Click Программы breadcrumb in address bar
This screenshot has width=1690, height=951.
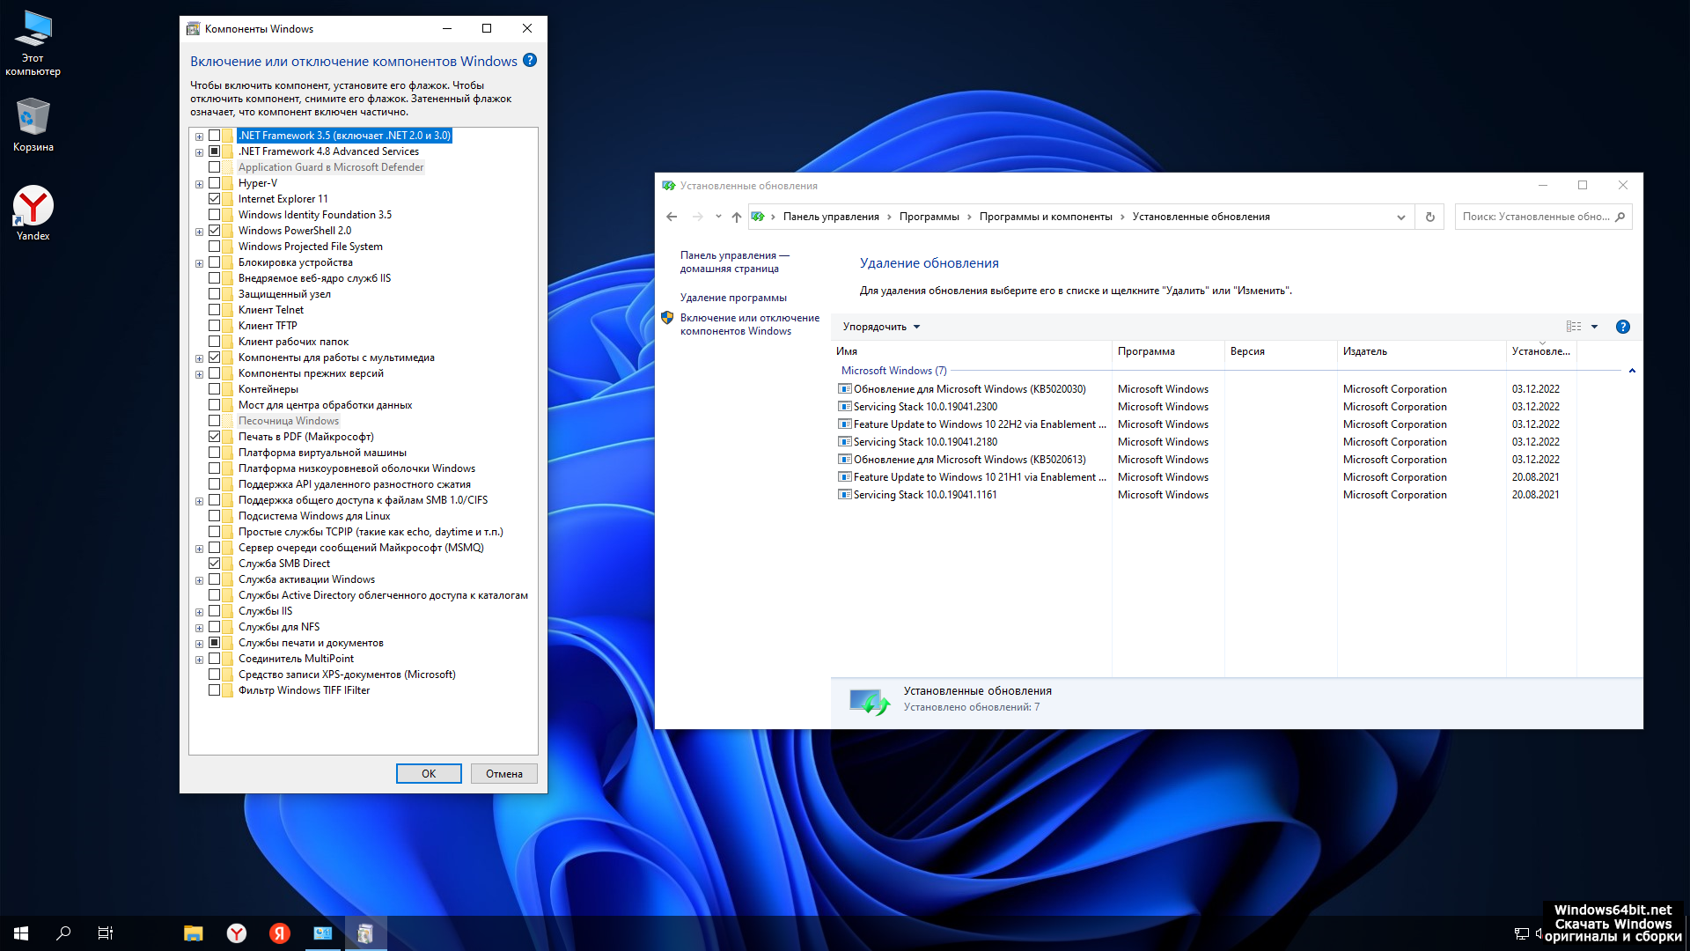(x=929, y=217)
